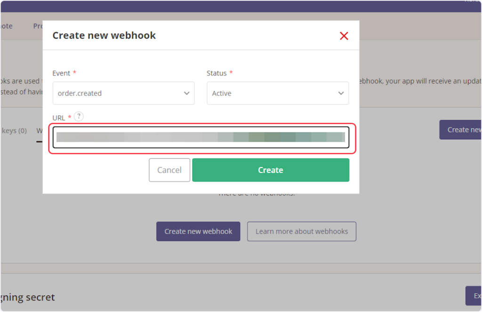Open the cut-off 'note' navigation item
This screenshot has width=482, height=312.
click(x=7, y=26)
